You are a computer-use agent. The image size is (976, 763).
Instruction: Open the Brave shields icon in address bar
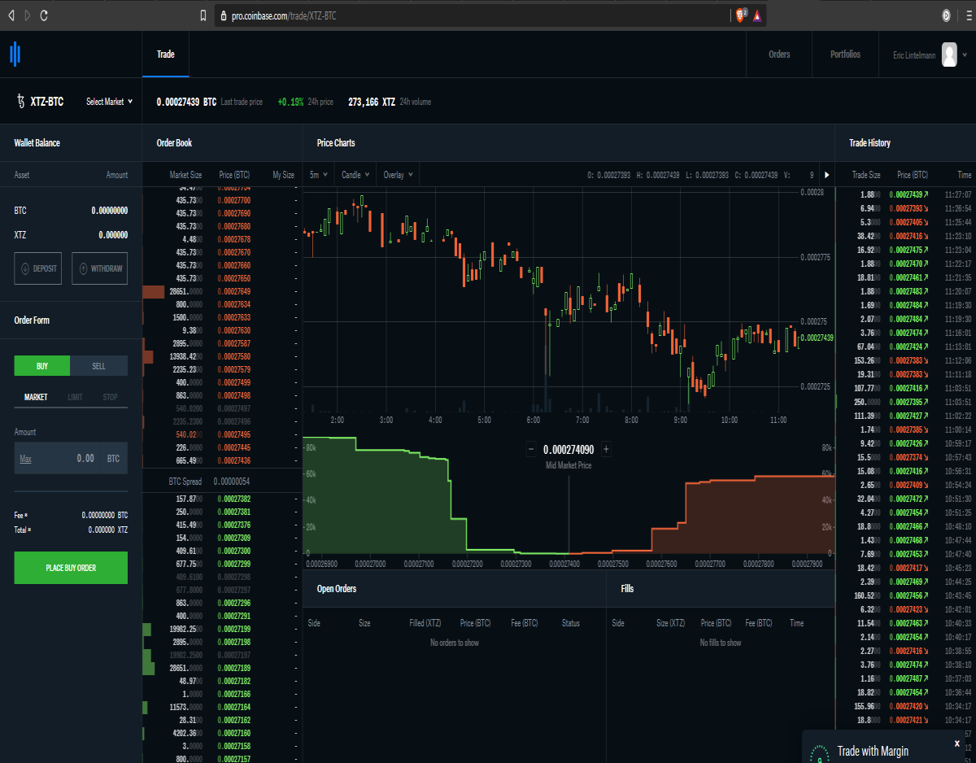(x=741, y=15)
